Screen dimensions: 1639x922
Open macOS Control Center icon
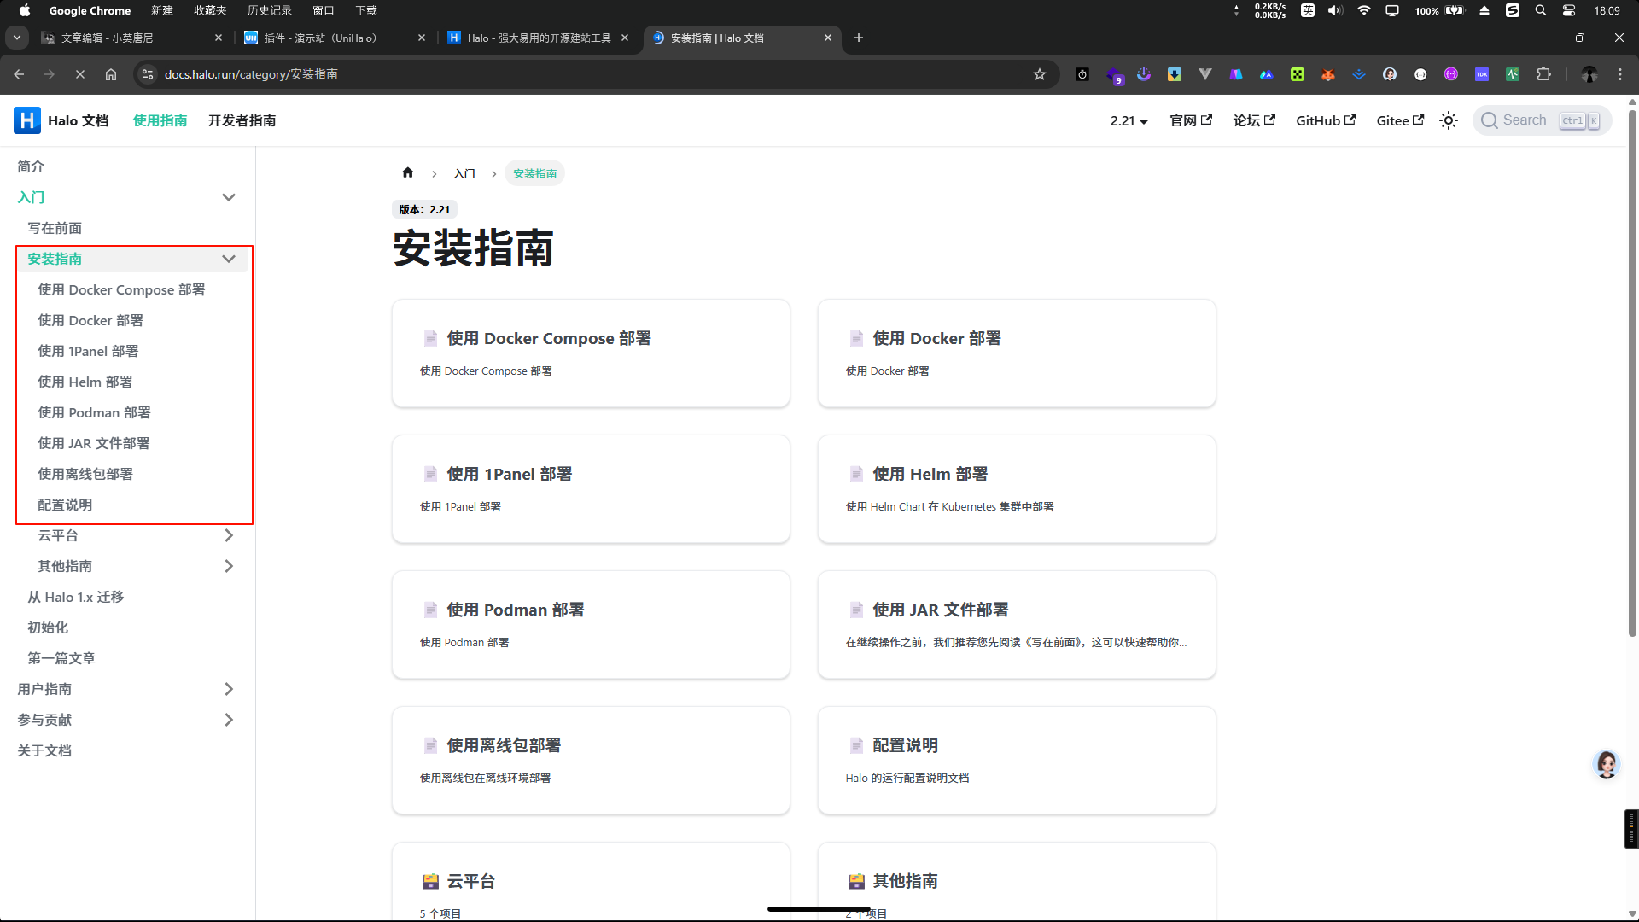pos(1569,10)
